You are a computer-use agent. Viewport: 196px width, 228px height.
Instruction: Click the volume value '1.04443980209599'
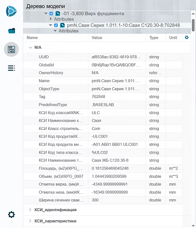tap(109, 176)
